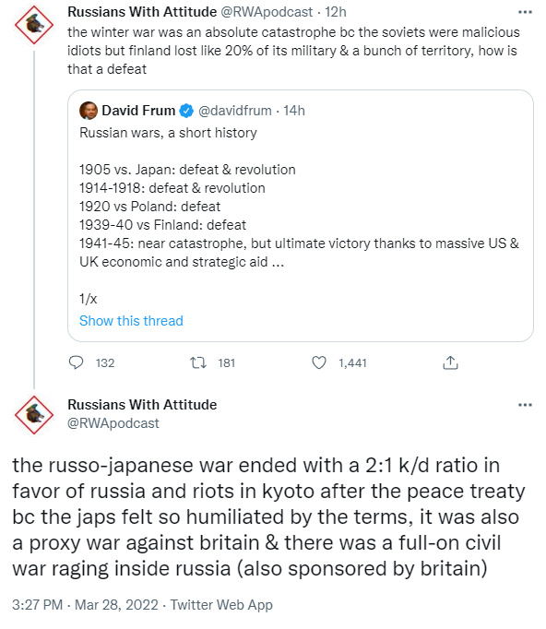Open the 3:27 PM Mar 28, 2022 timestamp
This screenshot has height=629, width=546.
click(85, 604)
